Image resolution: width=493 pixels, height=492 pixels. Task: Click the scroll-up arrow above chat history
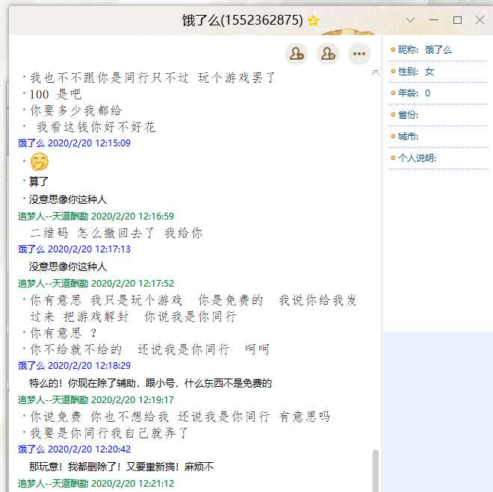375,72
